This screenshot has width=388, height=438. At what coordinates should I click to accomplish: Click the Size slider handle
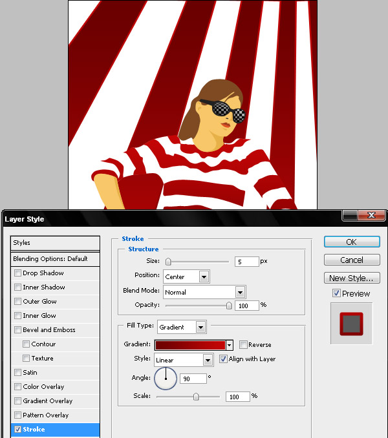tap(168, 262)
